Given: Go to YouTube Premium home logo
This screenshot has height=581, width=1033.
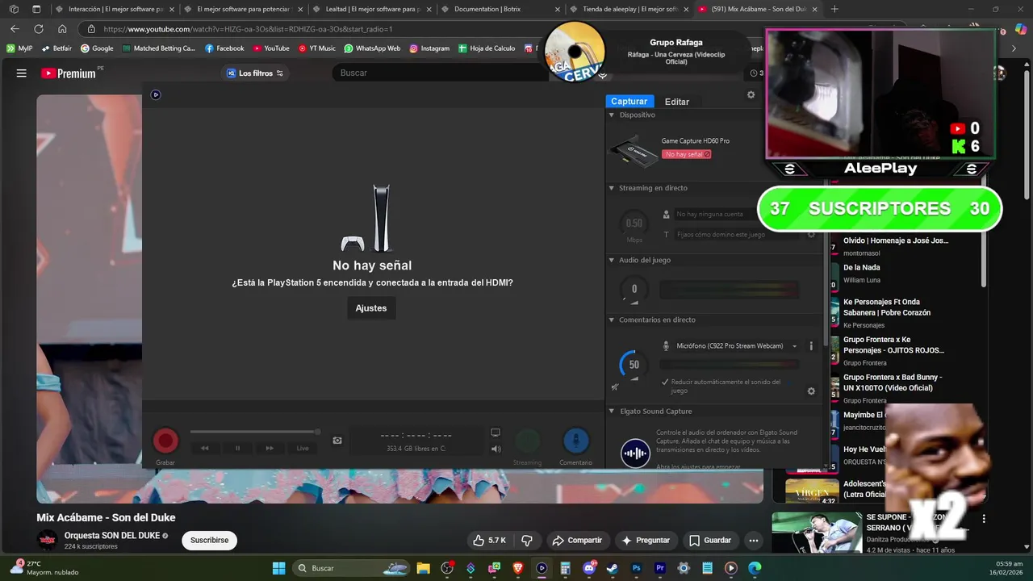Looking at the screenshot, I should pos(69,73).
